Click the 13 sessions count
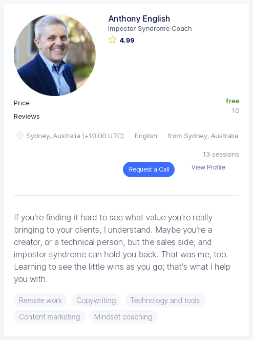253x340 pixels. (221, 155)
